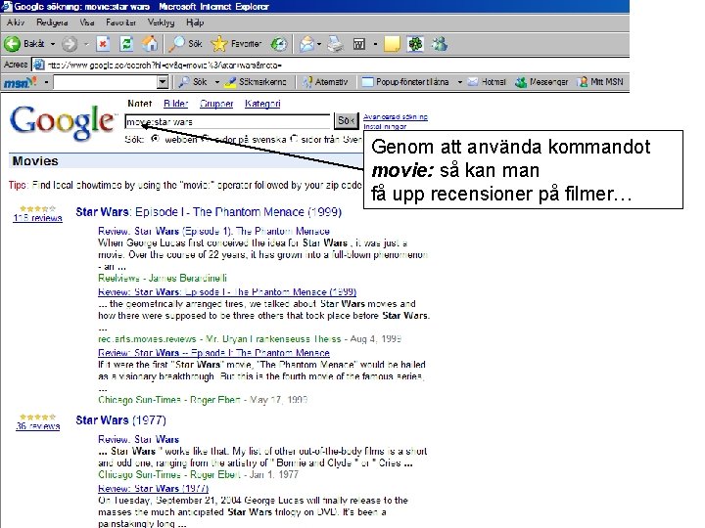Open the Arkiv menu

pos(16,22)
